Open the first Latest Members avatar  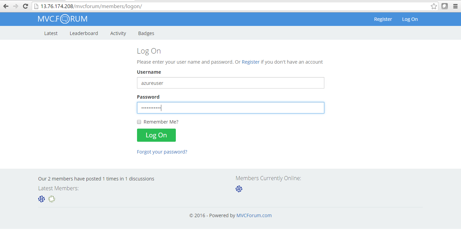point(41,199)
